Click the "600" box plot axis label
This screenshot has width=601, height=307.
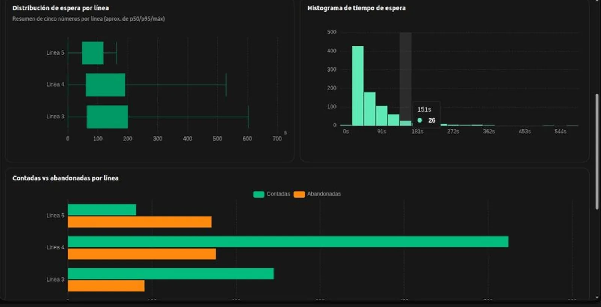[247, 139]
